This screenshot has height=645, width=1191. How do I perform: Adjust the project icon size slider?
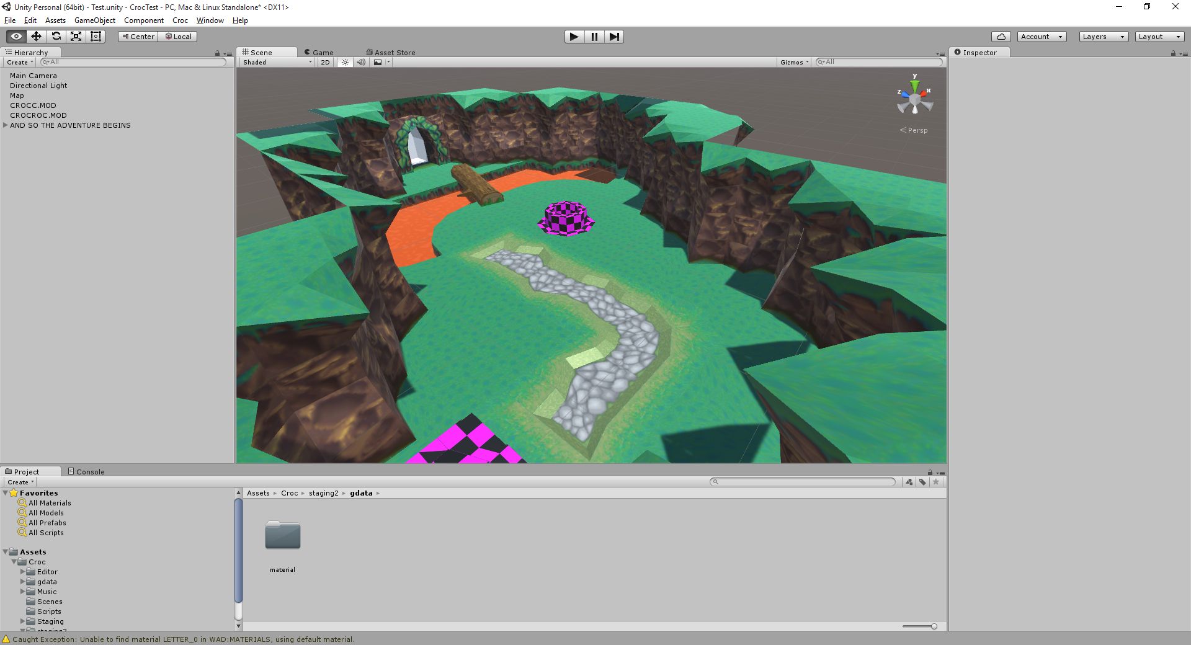click(919, 626)
